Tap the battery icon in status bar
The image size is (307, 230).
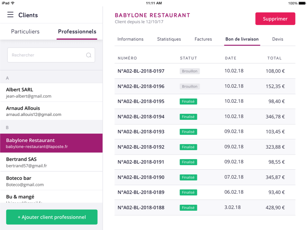point(302,3)
